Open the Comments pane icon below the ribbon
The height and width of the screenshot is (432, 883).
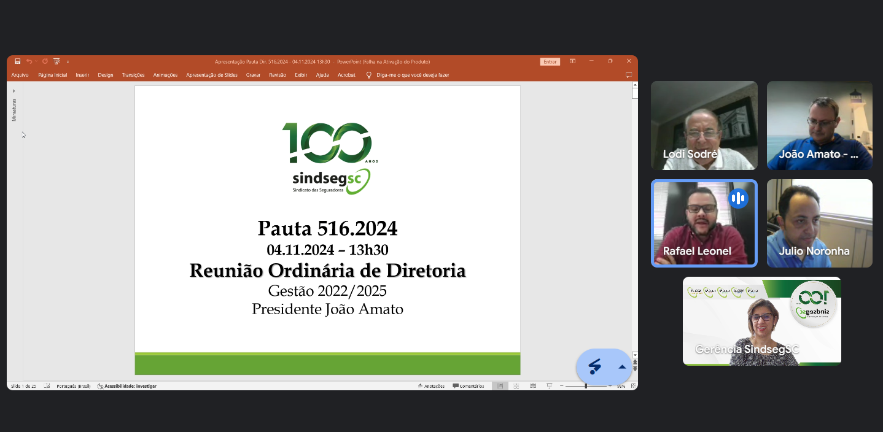pos(628,75)
